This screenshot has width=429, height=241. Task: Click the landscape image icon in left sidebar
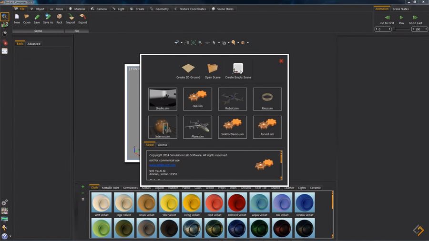(5, 25)
